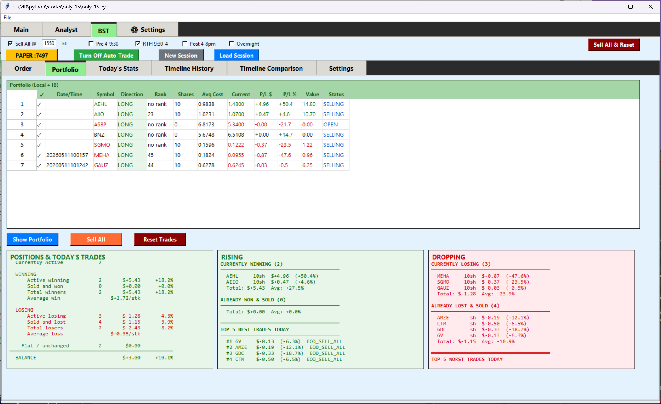Click Turn Off Auto-Trade button
Viewport: 661px width, 404px height.
pyautogui.click(x=106, y=55)
